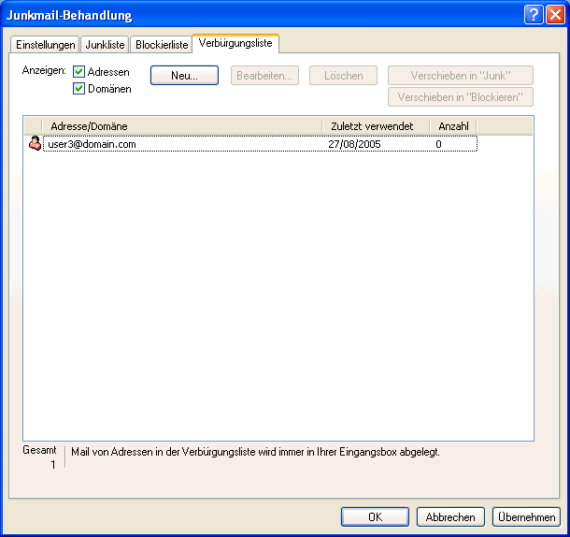
Task: Go to the Blockierliste tab
Action: click(x=162, y=45)
